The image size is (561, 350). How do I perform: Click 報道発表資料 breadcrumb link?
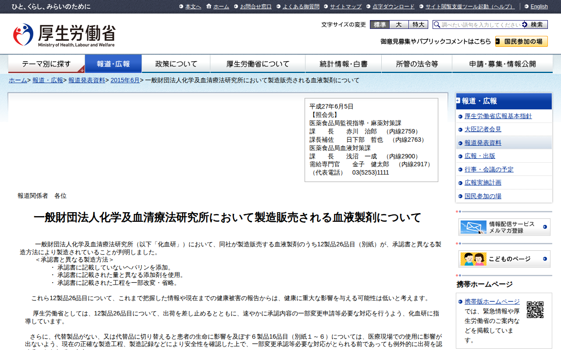click(87, 80)
